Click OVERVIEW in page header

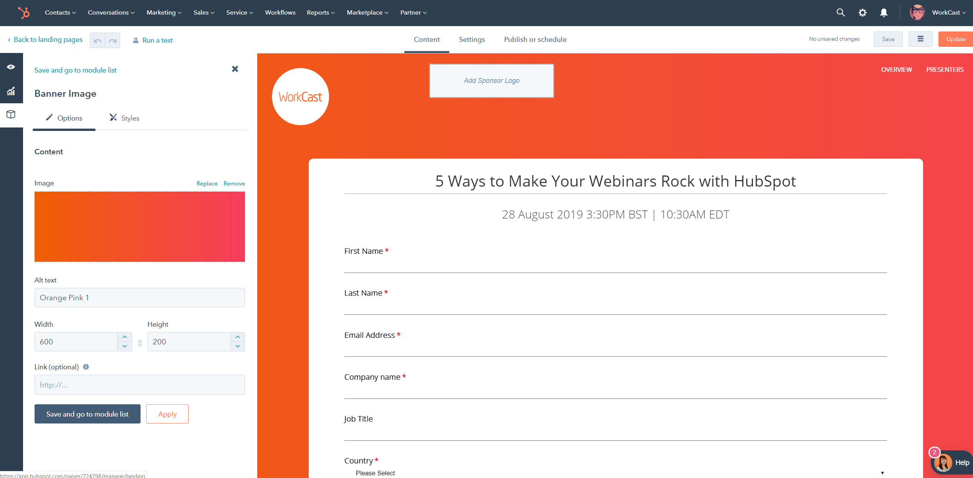[x=896, y=69]
